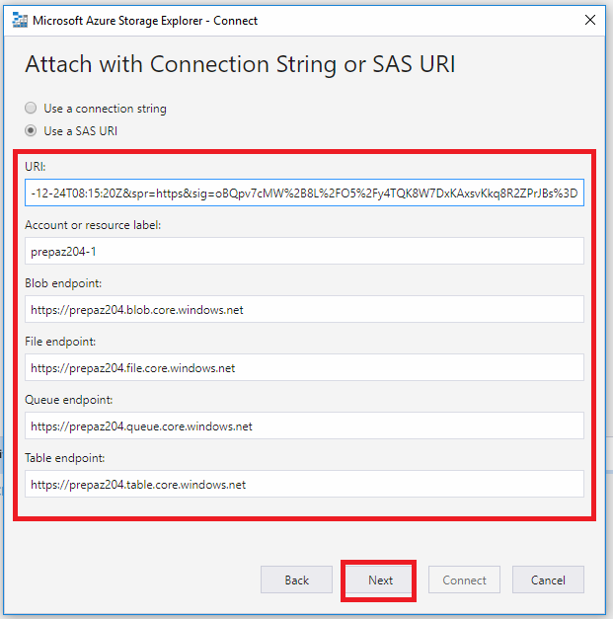Select the Queue endpoint input field
This screenshot has width=613, height=619.
(x=305, y=426)
